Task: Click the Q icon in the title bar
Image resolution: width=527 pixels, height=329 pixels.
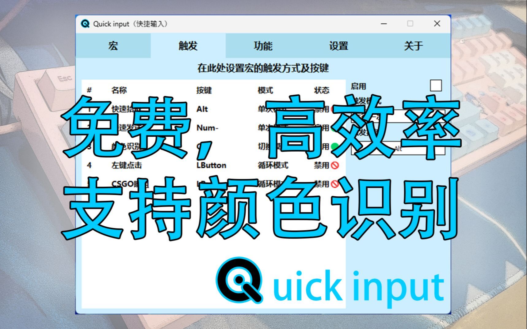Action: pyautogui.click(x=85, y=24)
